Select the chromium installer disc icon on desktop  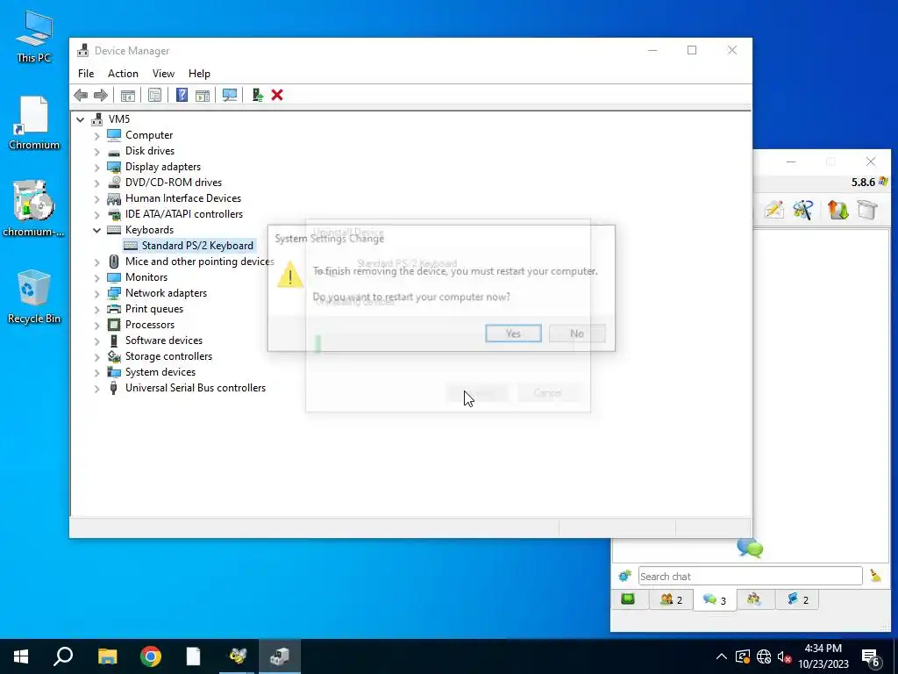click(x=34, y=209)
